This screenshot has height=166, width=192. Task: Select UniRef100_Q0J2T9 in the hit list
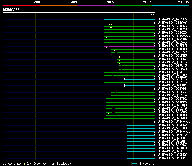172,109
